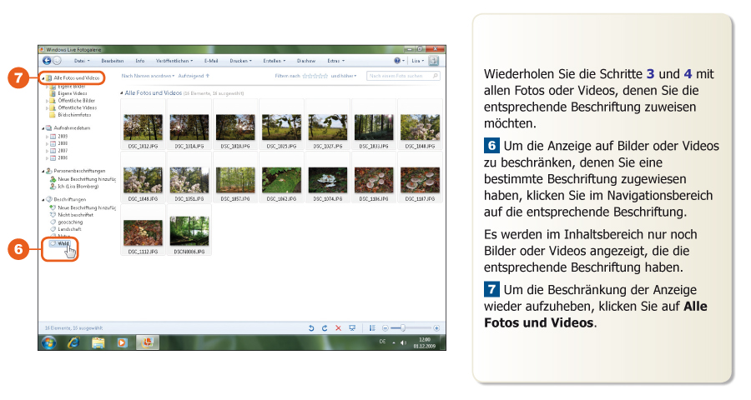Start the slideshow with the screen icon
This screenshot has height=400, width=751.
point(352,328)
